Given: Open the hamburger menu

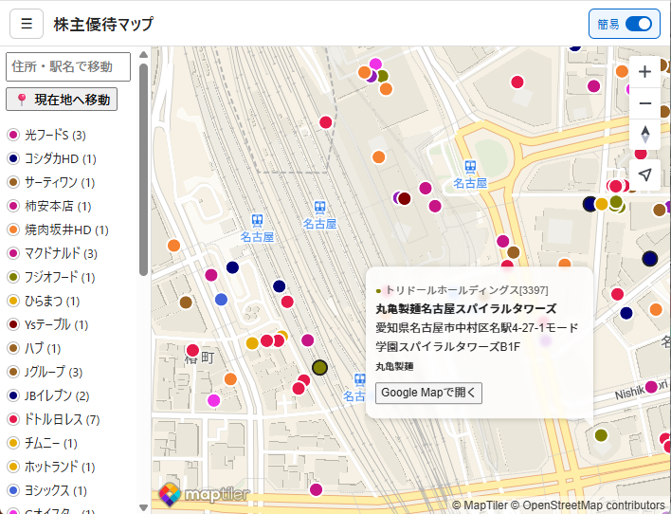Looking at the screenshot, I should click(x=27, y=24).
